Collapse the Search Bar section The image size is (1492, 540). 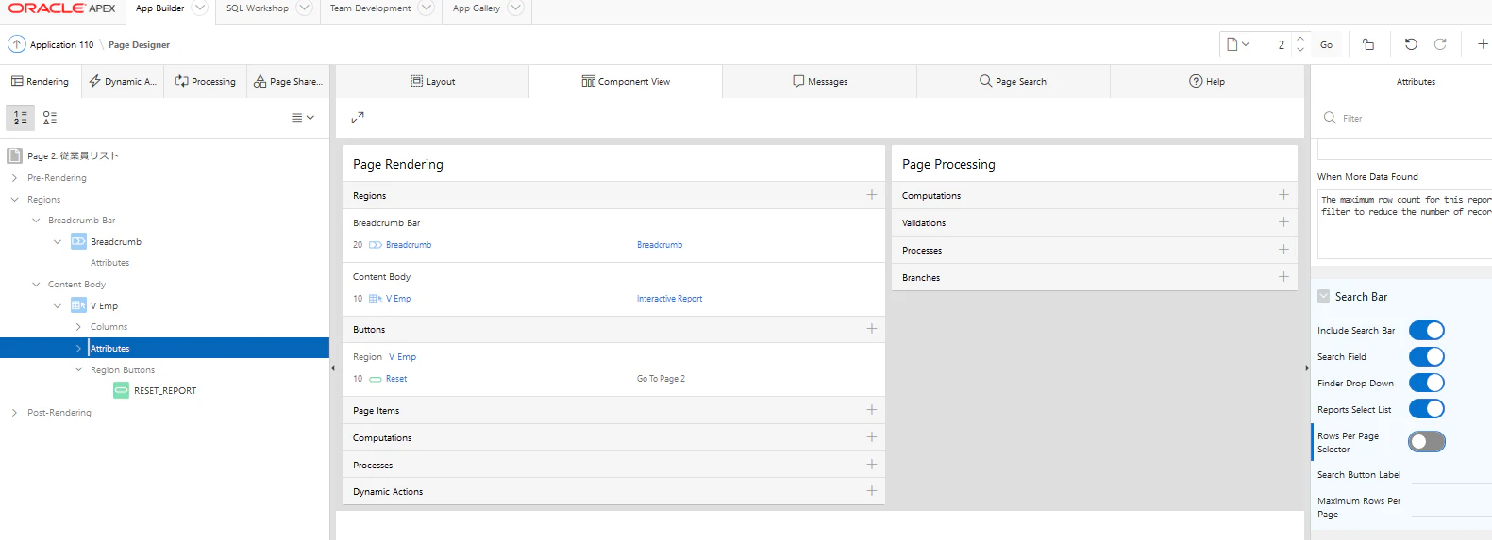[x=1324, y=296]
